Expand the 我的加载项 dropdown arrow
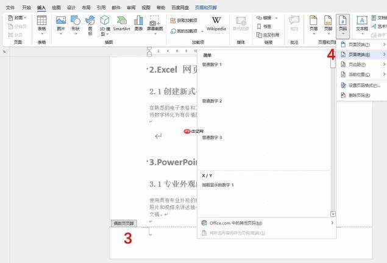387x263 pixels. pyautogui.click(x=202, y=31)
